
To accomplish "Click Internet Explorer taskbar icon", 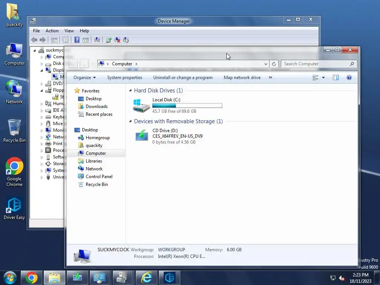I will (x=146, y=278).
